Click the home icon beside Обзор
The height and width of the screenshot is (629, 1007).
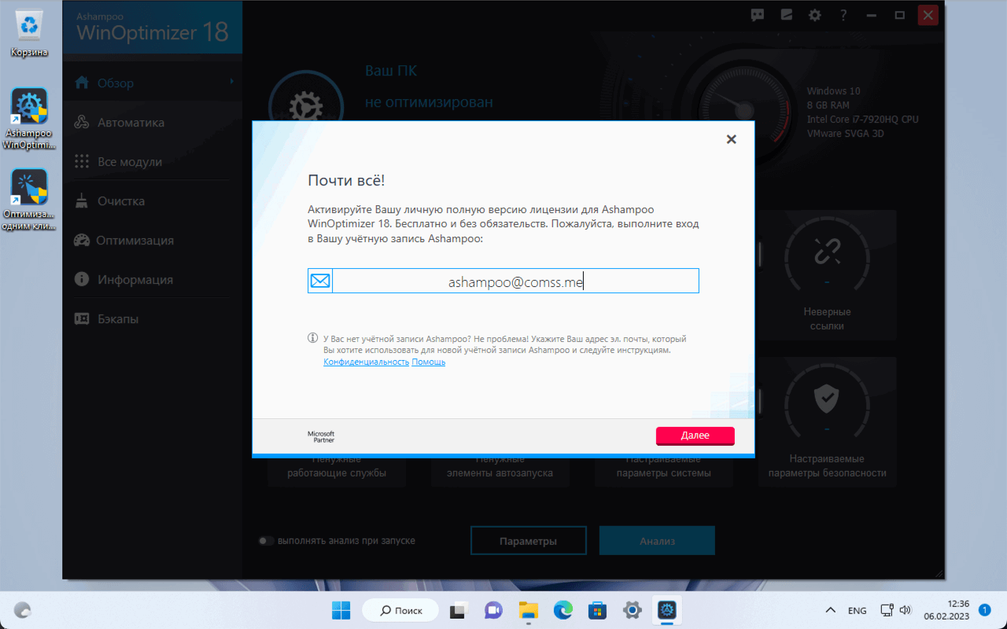click(81, 82)
